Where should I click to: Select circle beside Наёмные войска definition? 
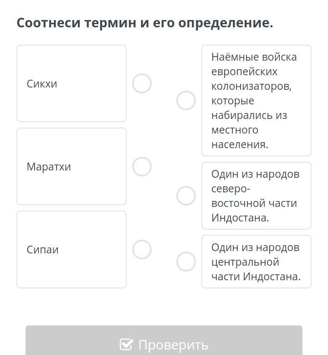(186, 100)
